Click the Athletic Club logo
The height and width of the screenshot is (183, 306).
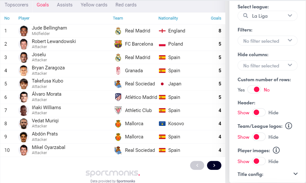118,110
